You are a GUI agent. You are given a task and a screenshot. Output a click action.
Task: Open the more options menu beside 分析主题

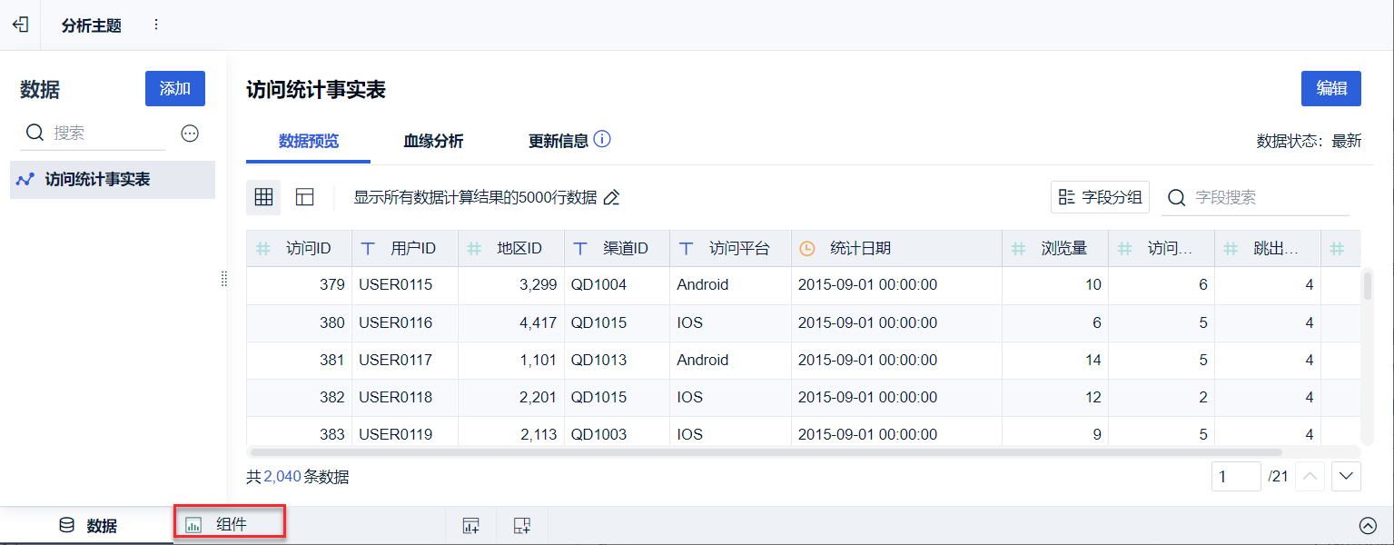pyautogui.click(x=156, y=25)
